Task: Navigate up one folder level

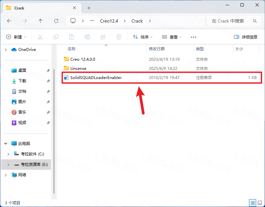Action: 40,21
